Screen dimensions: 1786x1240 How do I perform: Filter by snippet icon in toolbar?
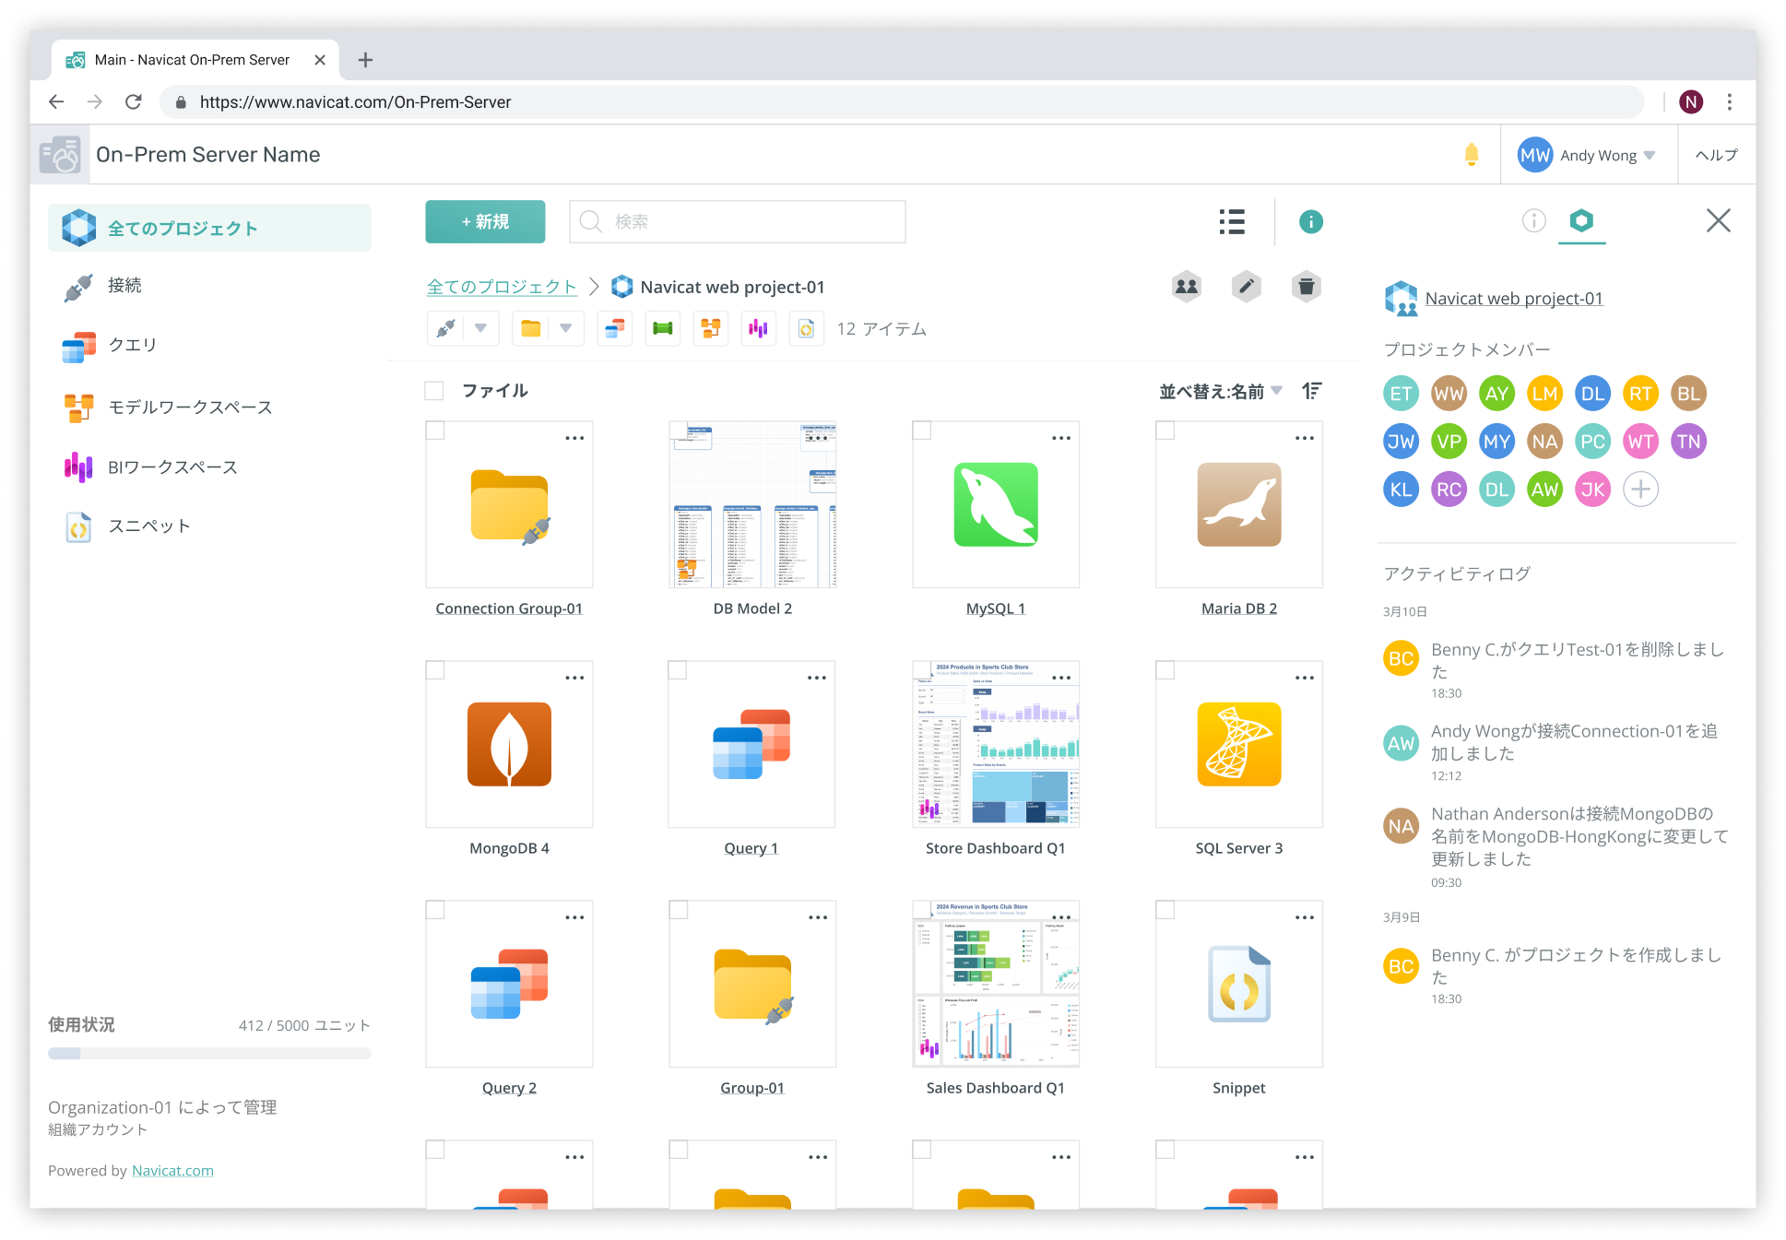pyautogui.click(x=807, y=328)
